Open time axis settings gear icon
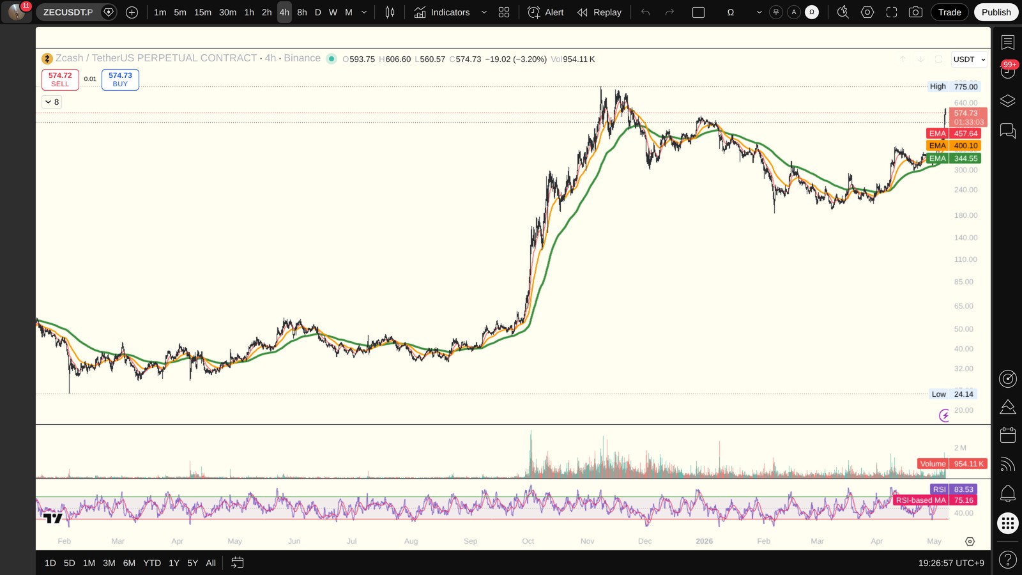Screen dimensions: 1022x575 (x=970, y=541)
